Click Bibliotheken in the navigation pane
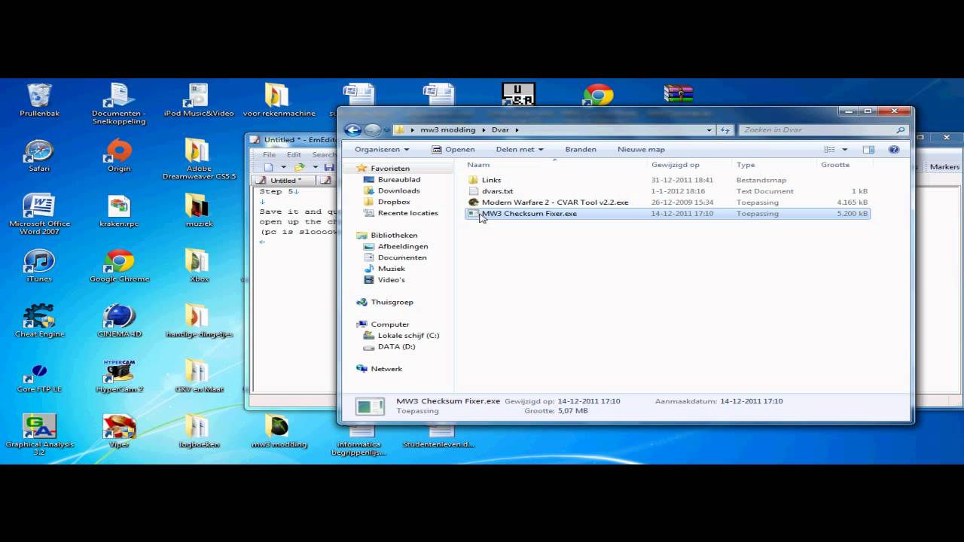The height and width of the screenshot is (542, 964). click(x=393, y=235)
